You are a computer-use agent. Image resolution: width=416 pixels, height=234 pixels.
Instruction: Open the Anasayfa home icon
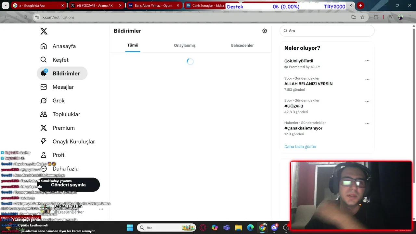[44, 46]
